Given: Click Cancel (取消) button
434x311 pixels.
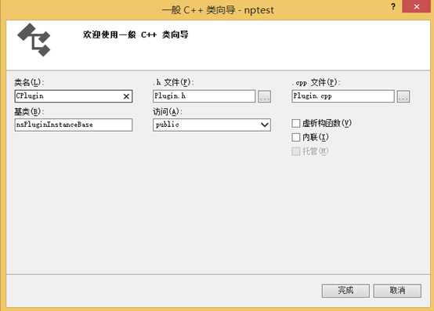Looking at the screenshot, I should pos(397,291).
